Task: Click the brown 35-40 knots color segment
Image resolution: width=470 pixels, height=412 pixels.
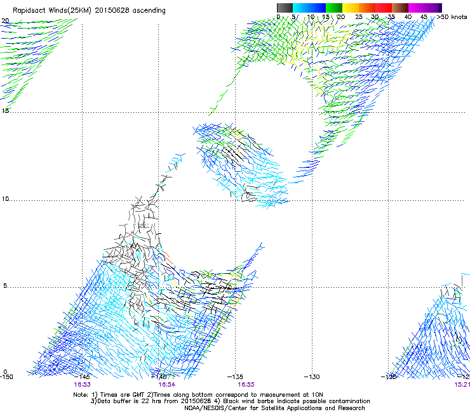Action: (400, 8)
